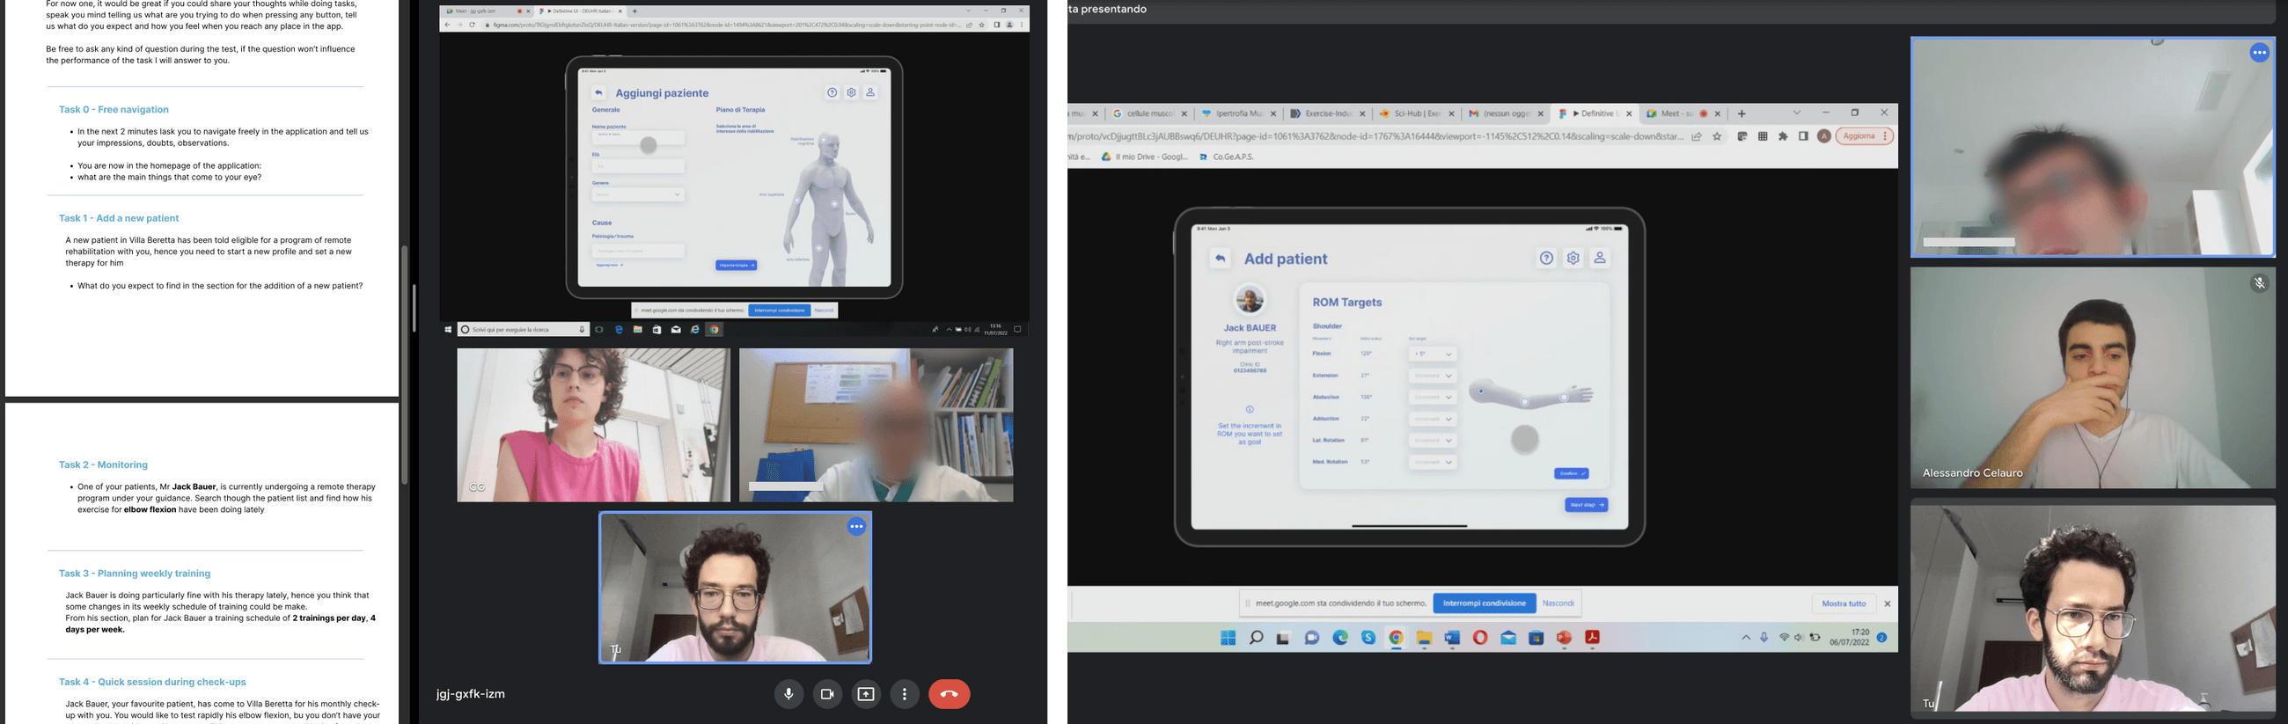The height and width of the screenshot is (724, 2288).
Task: Click the "Mostra tutto" button
Action: 1843,603
